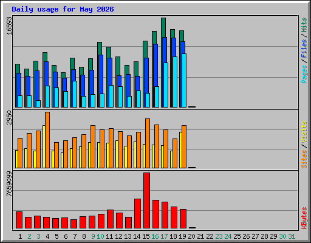
Task: Click the green day 10 axis label
Action: click(x=100, y=236)
